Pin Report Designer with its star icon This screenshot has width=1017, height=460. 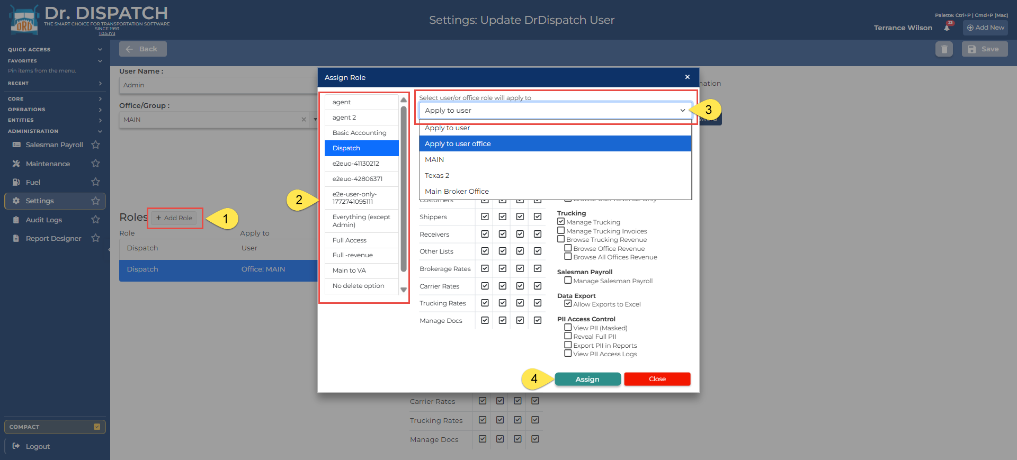[x=95, y=238]
